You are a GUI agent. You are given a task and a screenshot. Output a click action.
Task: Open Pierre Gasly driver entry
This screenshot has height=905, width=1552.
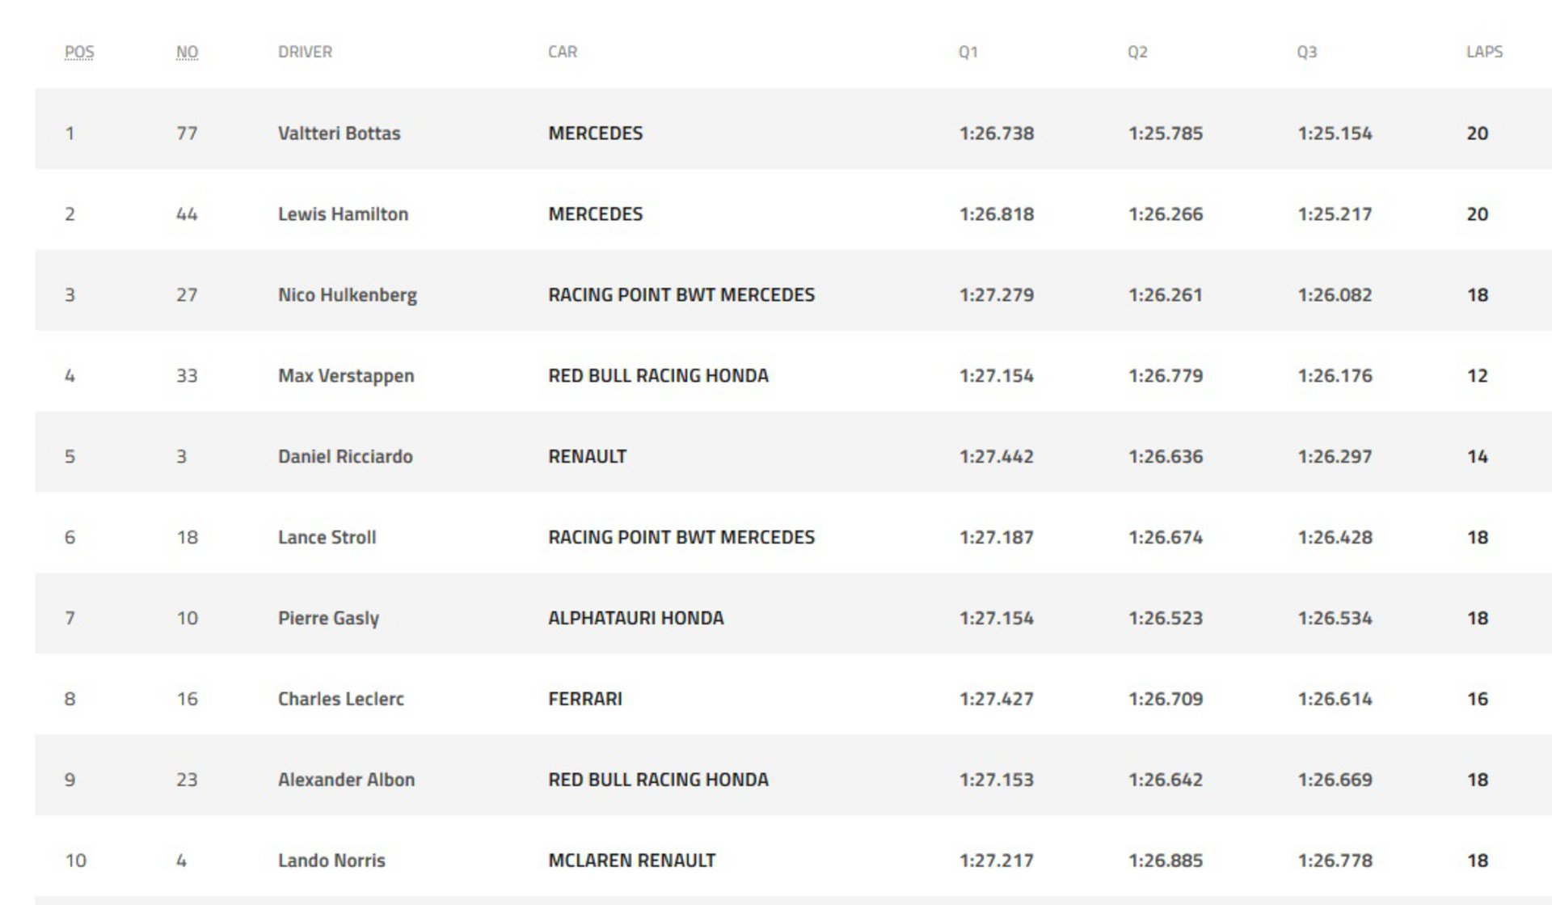point(328,619)
